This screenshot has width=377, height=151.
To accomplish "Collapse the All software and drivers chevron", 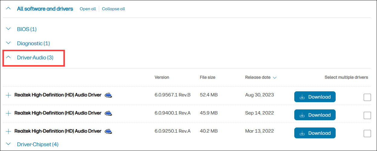I will tap(8, 9).
